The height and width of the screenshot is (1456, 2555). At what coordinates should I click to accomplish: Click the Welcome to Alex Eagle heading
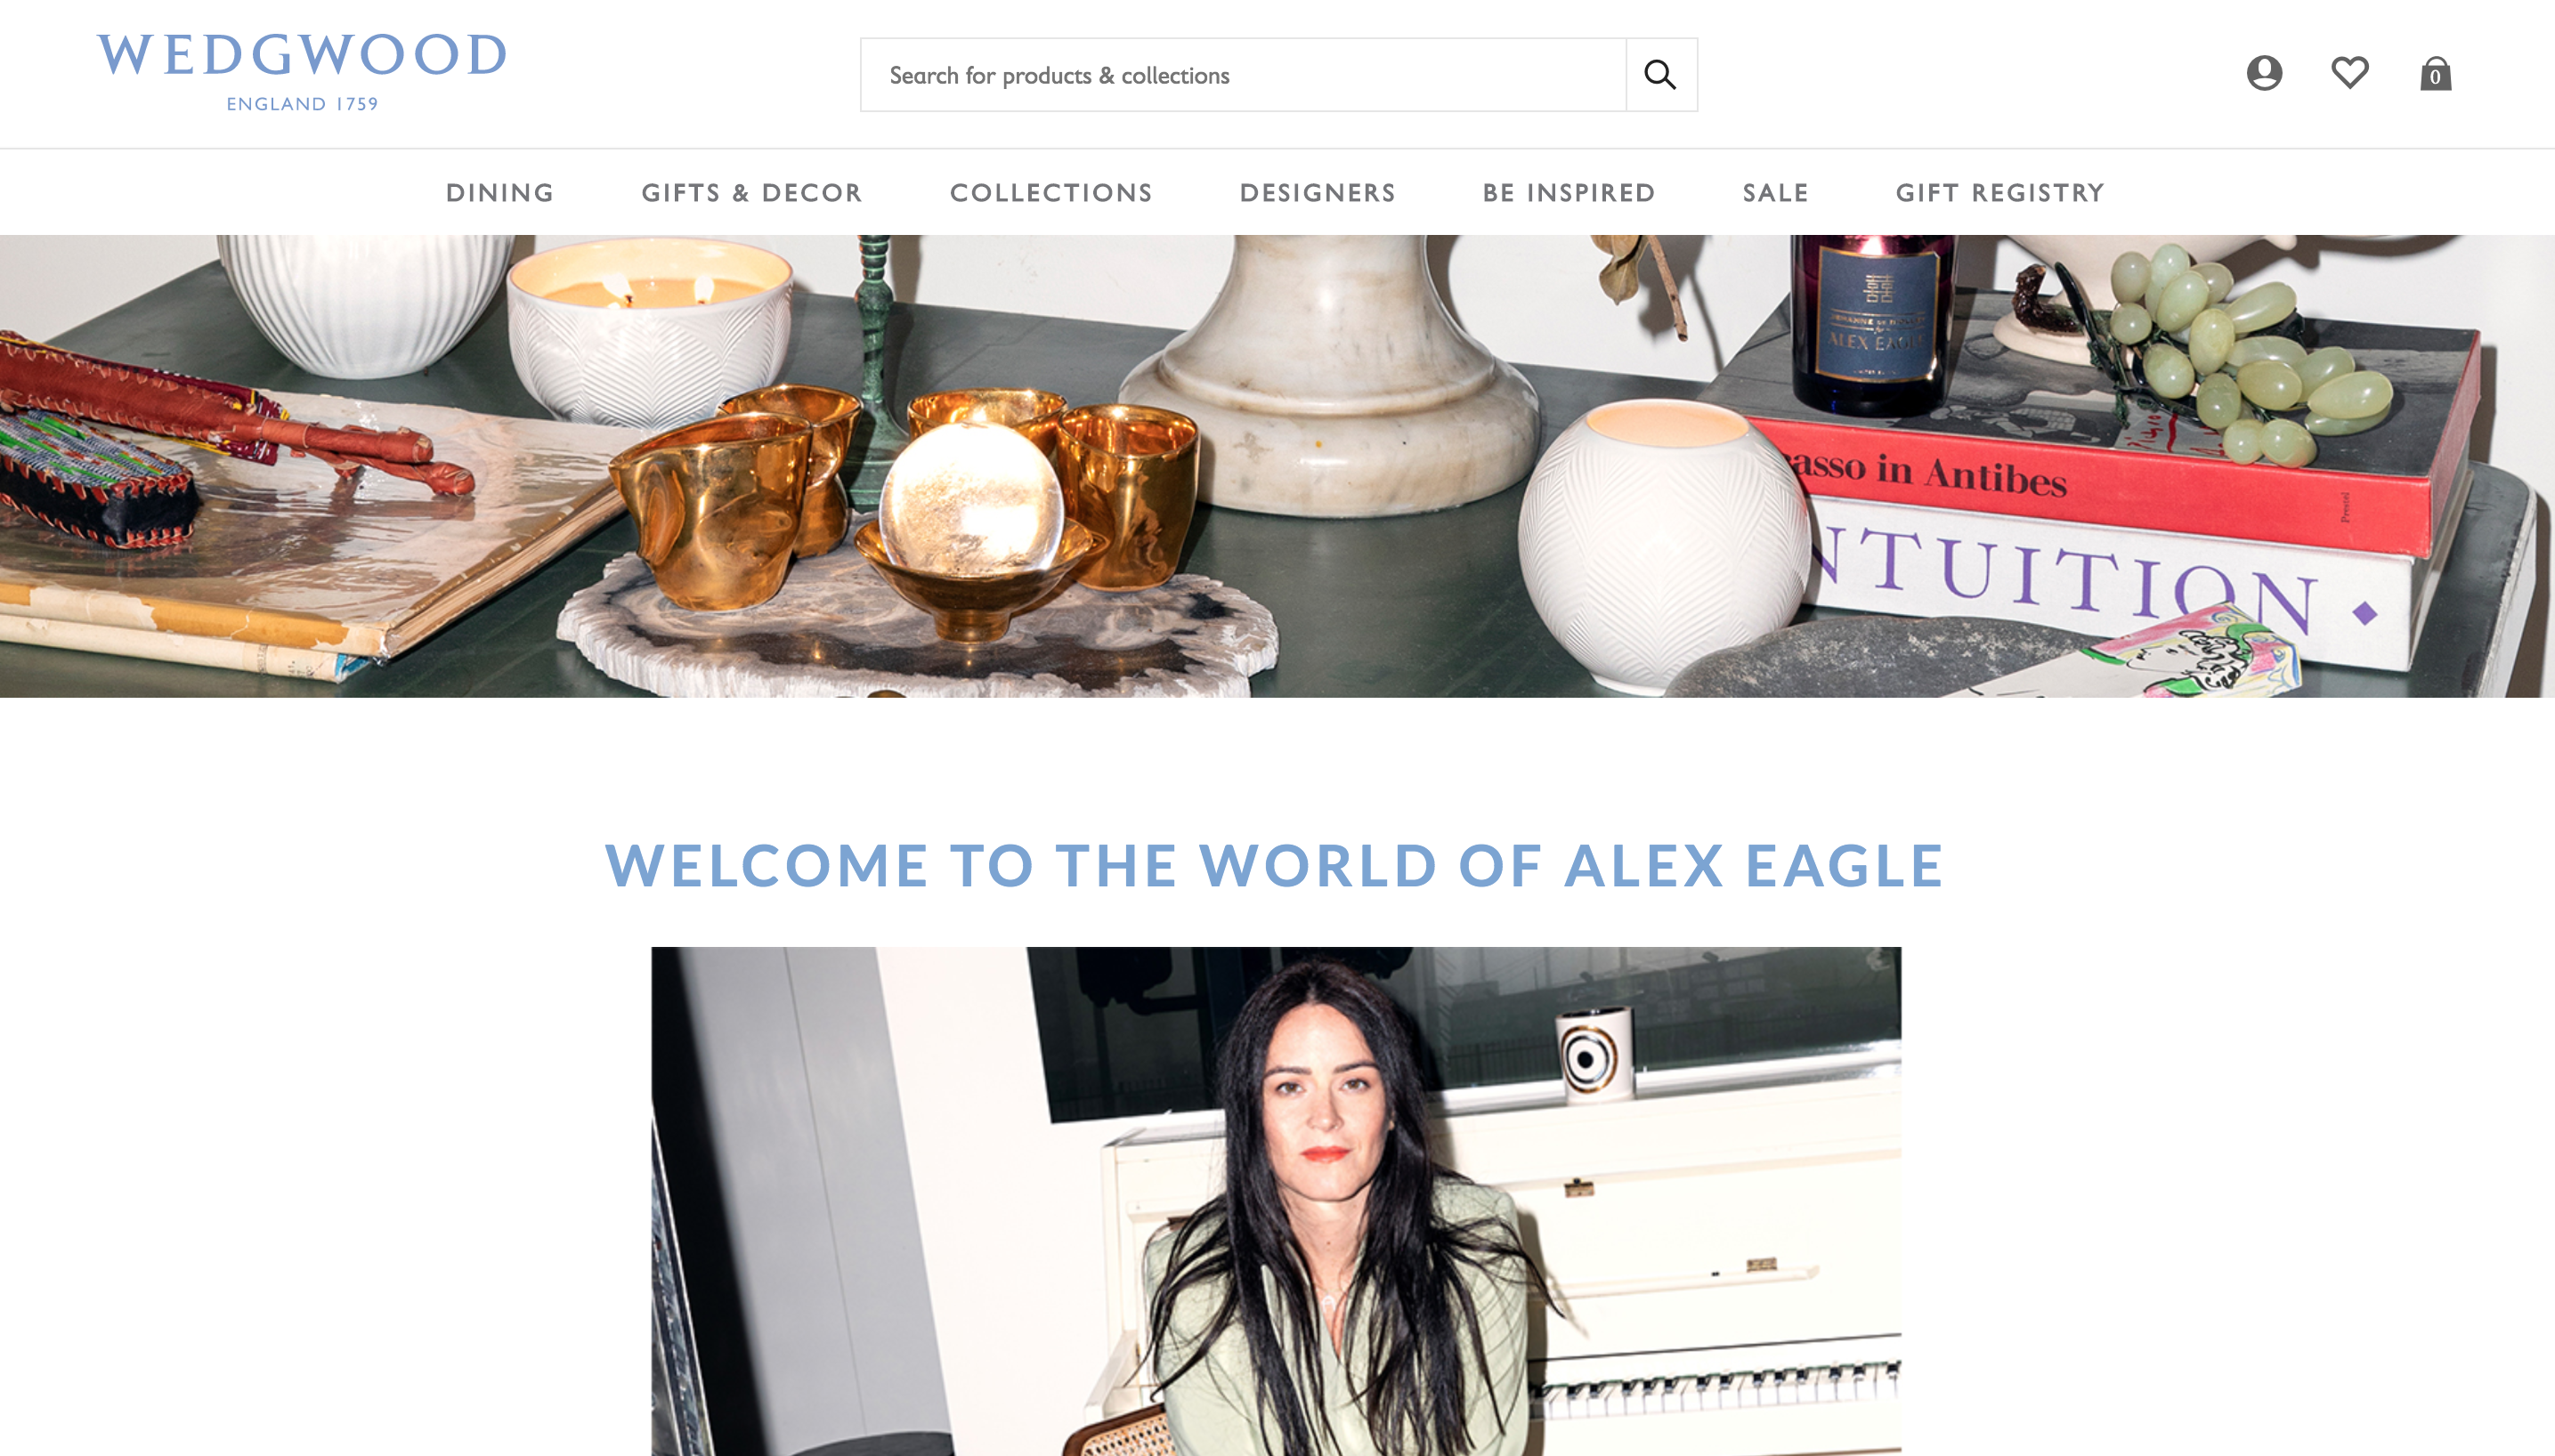coord(1275,866)
